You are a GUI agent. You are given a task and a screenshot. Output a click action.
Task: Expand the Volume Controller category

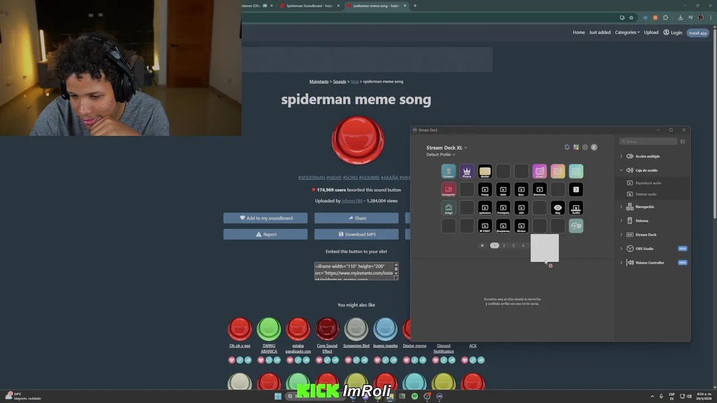[653, 263]
